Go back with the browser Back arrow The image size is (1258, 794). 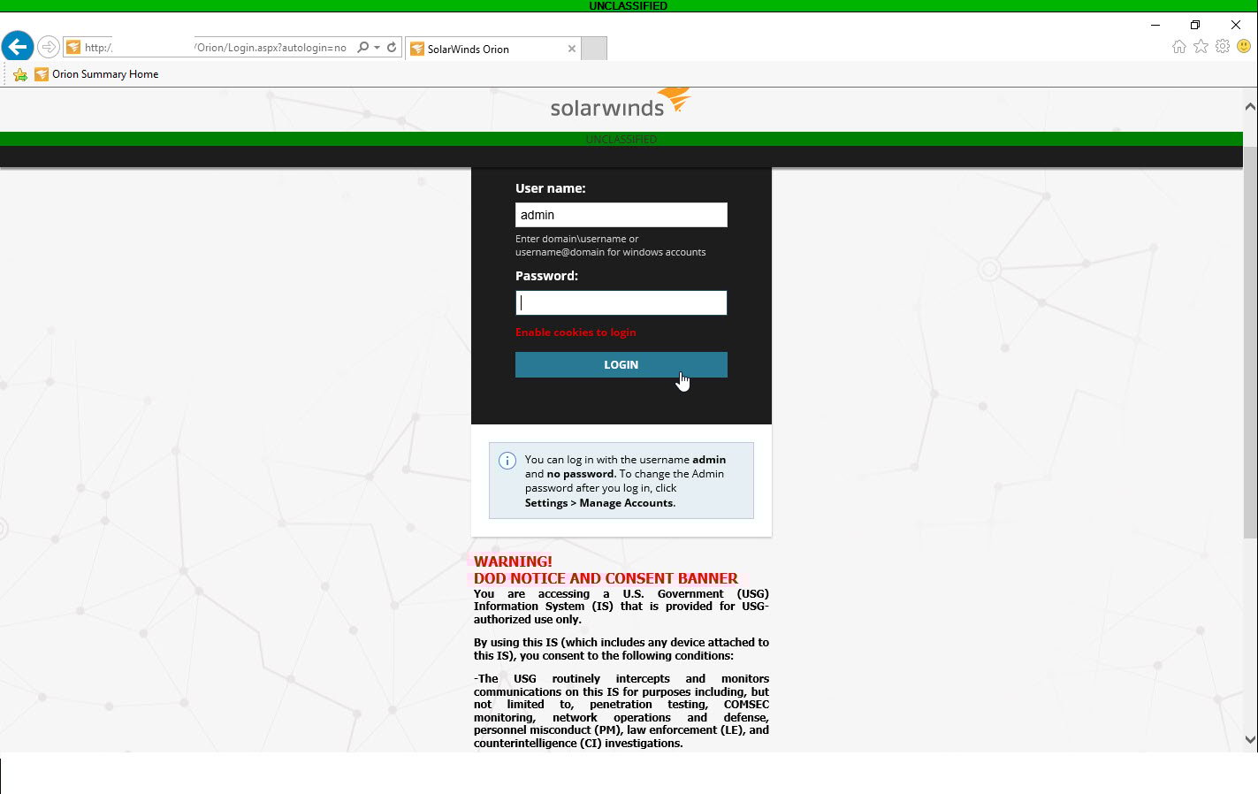point(18,47)
